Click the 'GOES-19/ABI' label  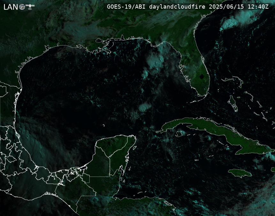coord(126,7)
